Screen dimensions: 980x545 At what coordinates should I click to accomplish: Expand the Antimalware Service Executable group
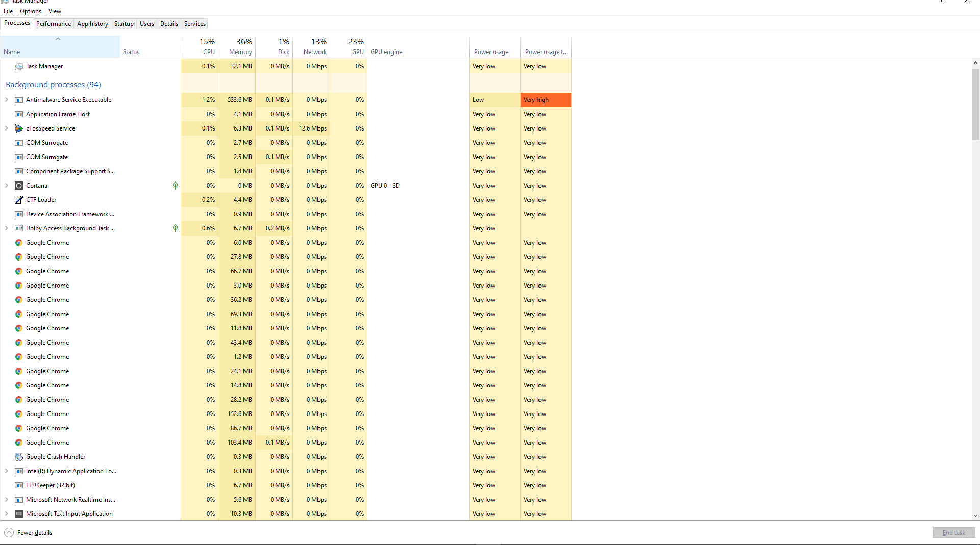point(7,100)
